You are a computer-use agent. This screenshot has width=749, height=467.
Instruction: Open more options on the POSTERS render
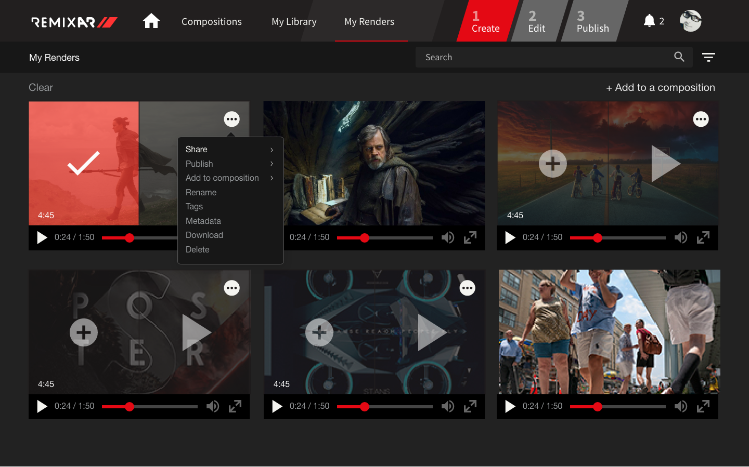pyautogui.click(x=231, y=288)
